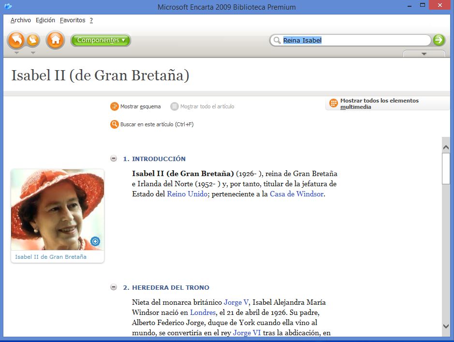Image resolution: width=454 pixels, height=342 pixels.
Task: Open the ? help menu
Action: 91,20
